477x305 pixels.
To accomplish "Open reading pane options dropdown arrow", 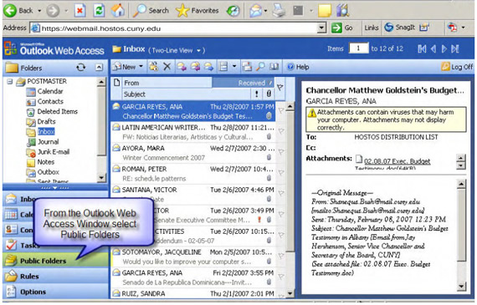I will [234, 67].
